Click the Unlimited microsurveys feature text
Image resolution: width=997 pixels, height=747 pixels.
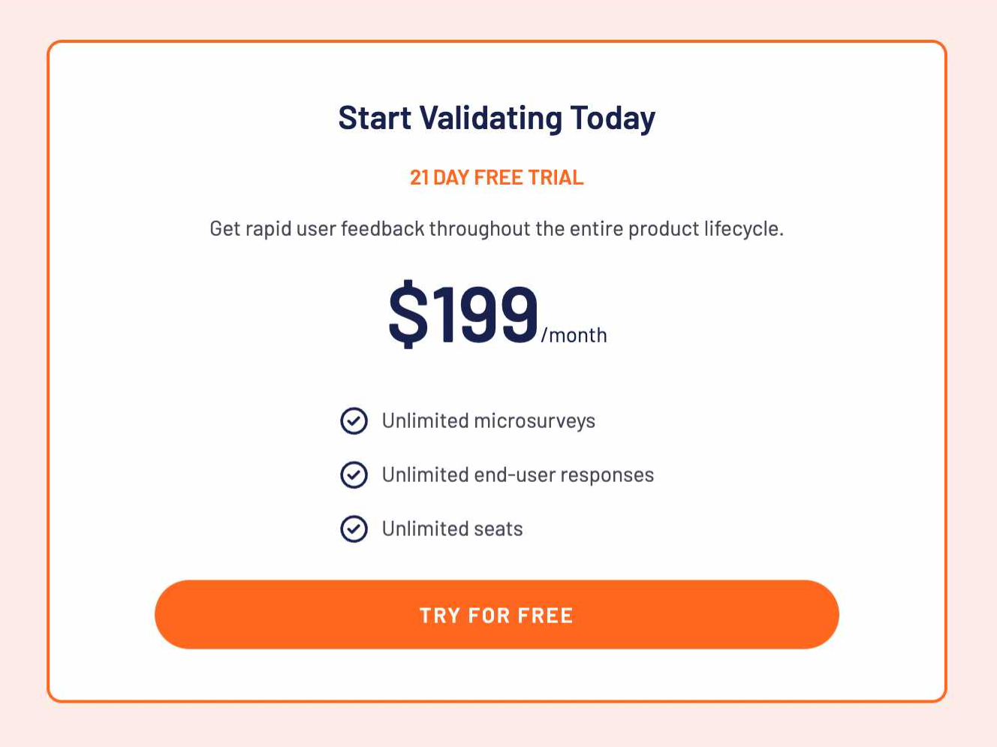pos(488,421)
